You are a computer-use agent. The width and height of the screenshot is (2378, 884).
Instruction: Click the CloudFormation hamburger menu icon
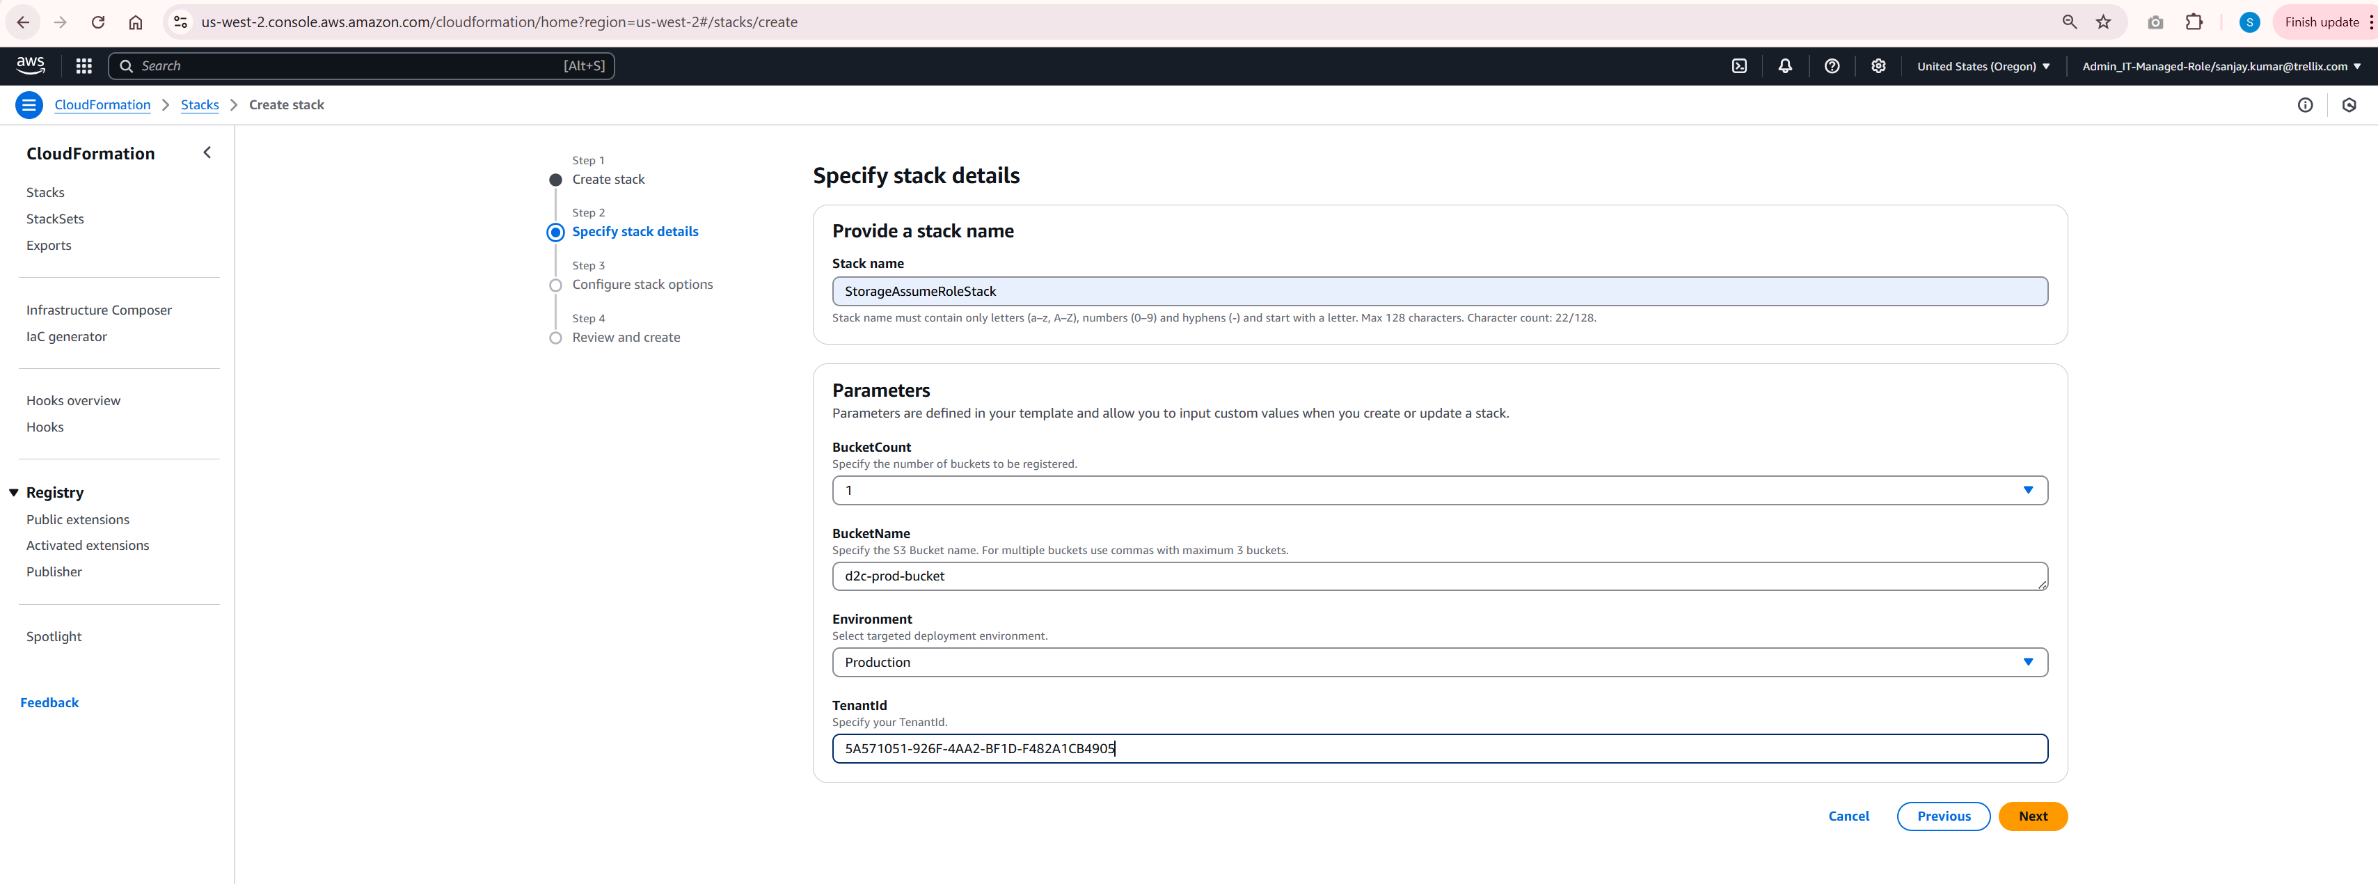click(29, 104)
